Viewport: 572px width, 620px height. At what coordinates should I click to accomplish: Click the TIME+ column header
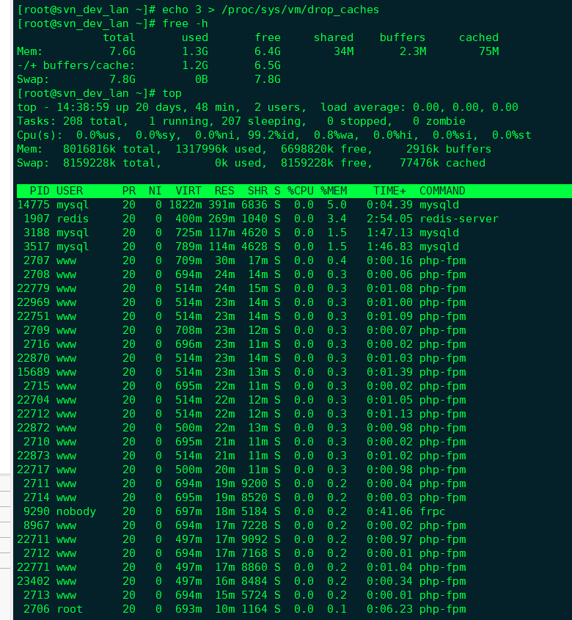(389, 191)
